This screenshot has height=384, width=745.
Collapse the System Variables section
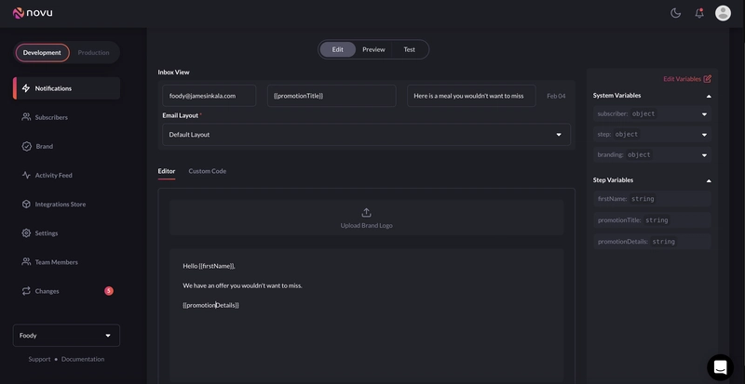pyautogui.click(x=708, y=96)
